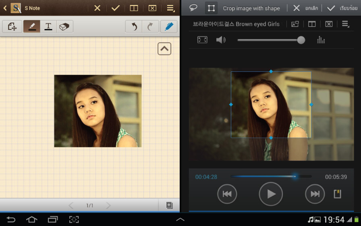The width and height of the screenshot is (361, 226).
Task: Close the video player pane
Action: pos(329,24)
